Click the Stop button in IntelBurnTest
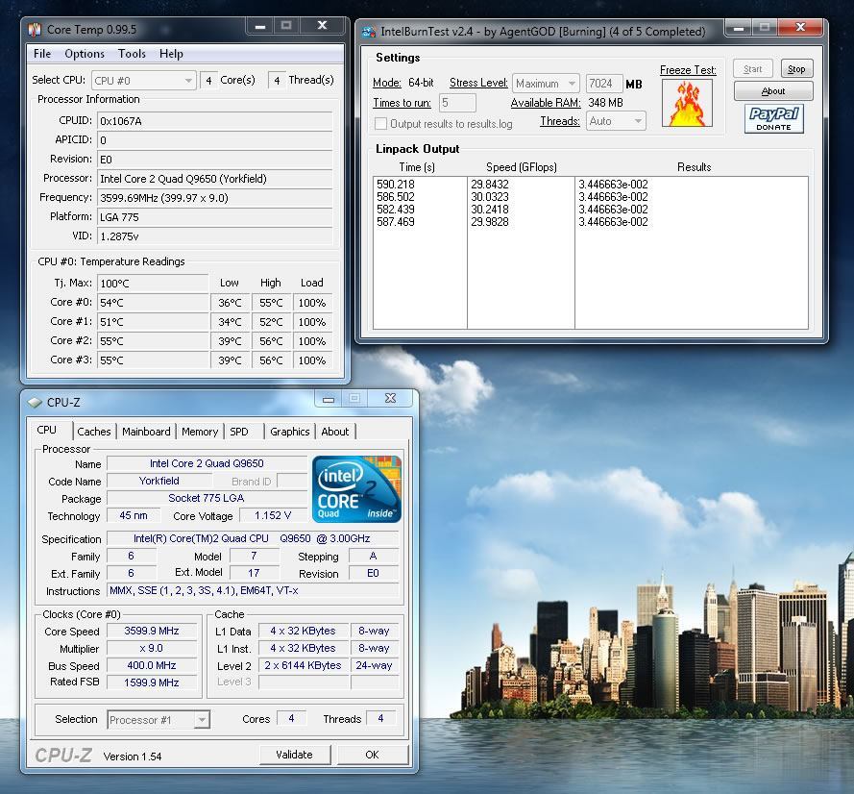Screen dimensions: 854x794 pyautogui.click(x=796, y=69)
